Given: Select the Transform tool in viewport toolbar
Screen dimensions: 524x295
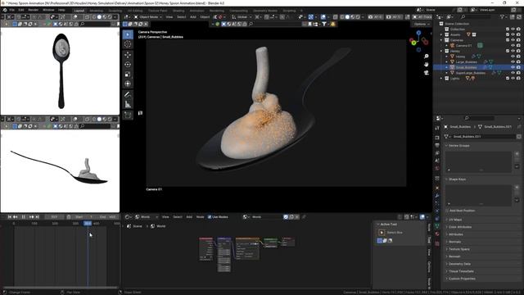Looking at the screenshot, I should [x=128, y=84].
